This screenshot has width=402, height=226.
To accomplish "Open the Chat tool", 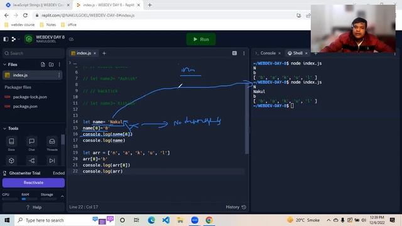I will click(x=31, y=144).
